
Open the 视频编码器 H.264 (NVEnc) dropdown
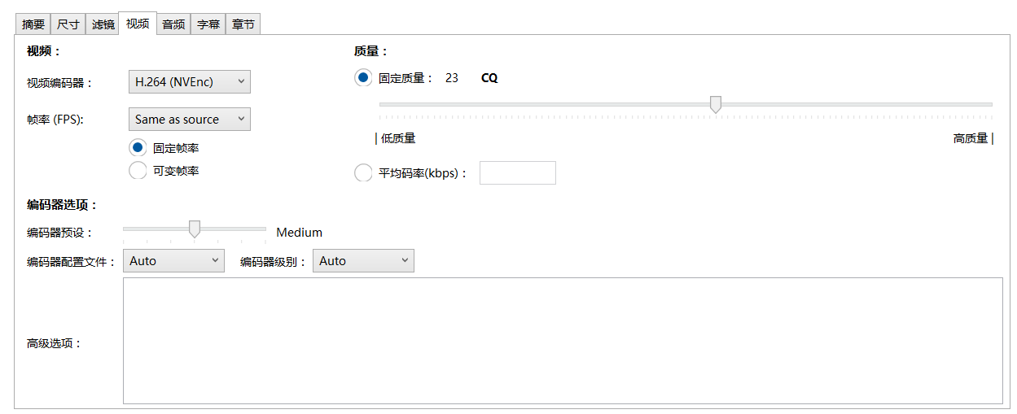190,81
